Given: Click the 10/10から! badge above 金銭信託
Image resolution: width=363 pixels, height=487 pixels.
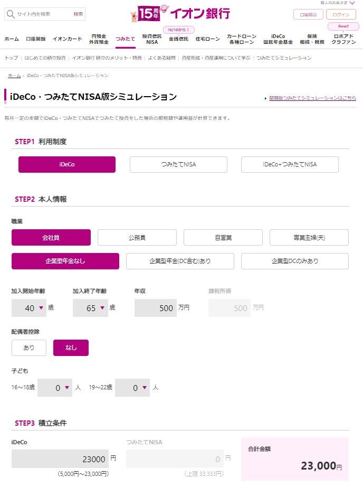Looking at the screenshot, I should tap(179, 30).
